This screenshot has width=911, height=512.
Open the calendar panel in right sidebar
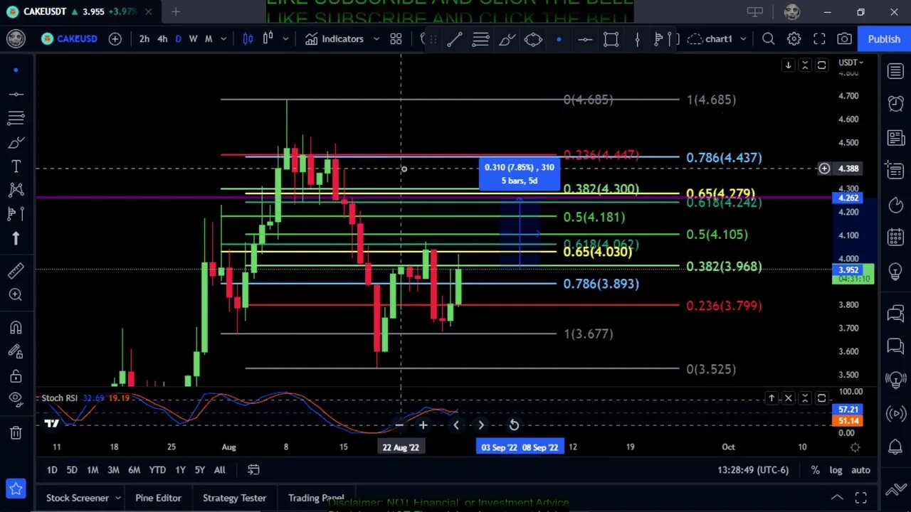[895, 237]
